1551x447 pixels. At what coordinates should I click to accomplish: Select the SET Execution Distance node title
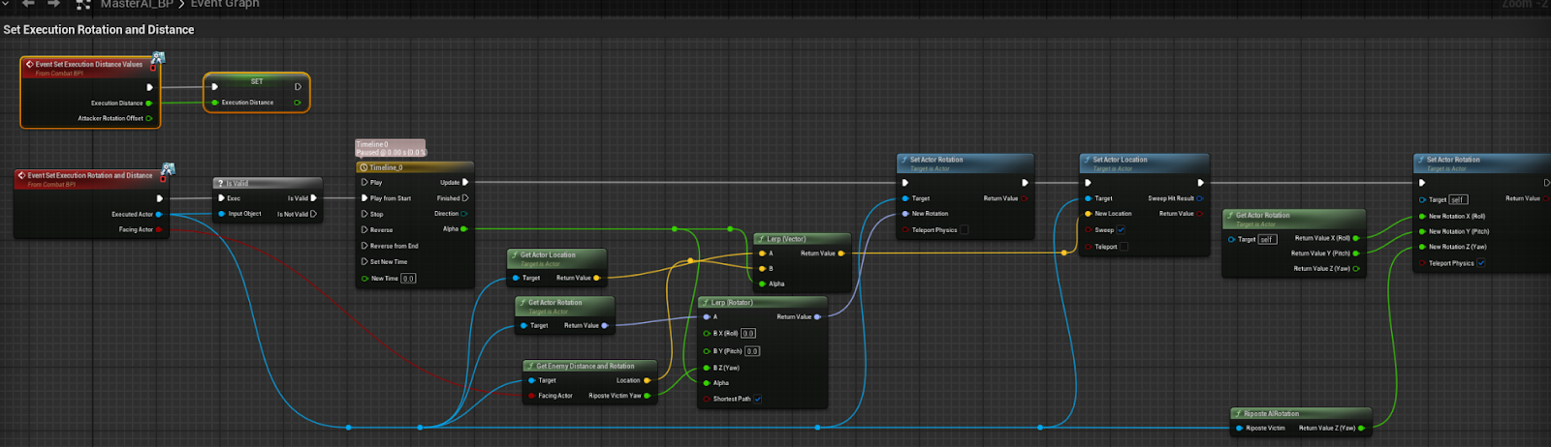click(257, 81)
